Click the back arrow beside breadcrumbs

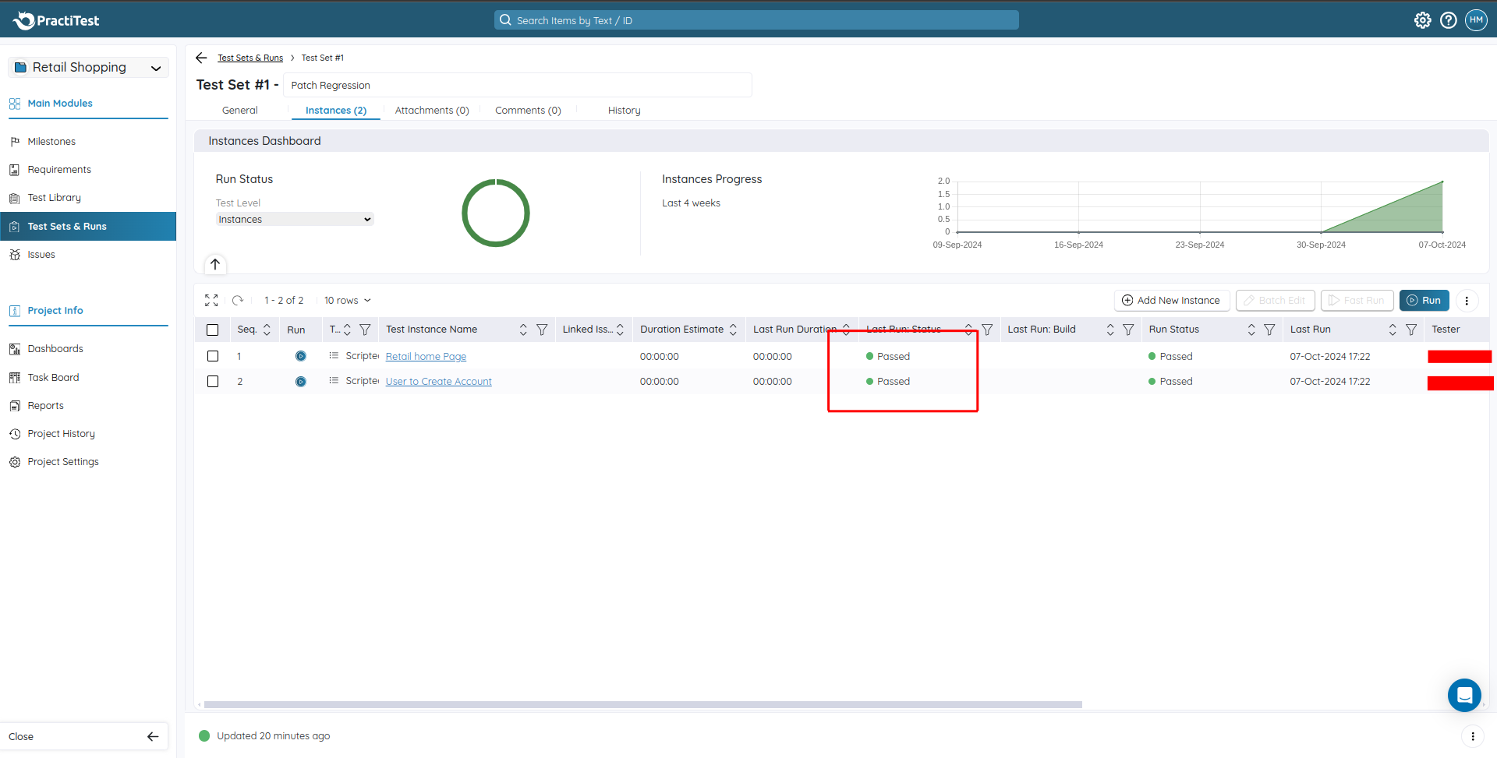pos(201,58)
